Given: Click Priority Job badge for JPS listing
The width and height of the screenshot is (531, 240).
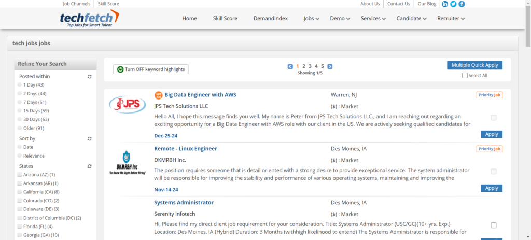Looking at the screenshot, I should click(x=490, y=95).
